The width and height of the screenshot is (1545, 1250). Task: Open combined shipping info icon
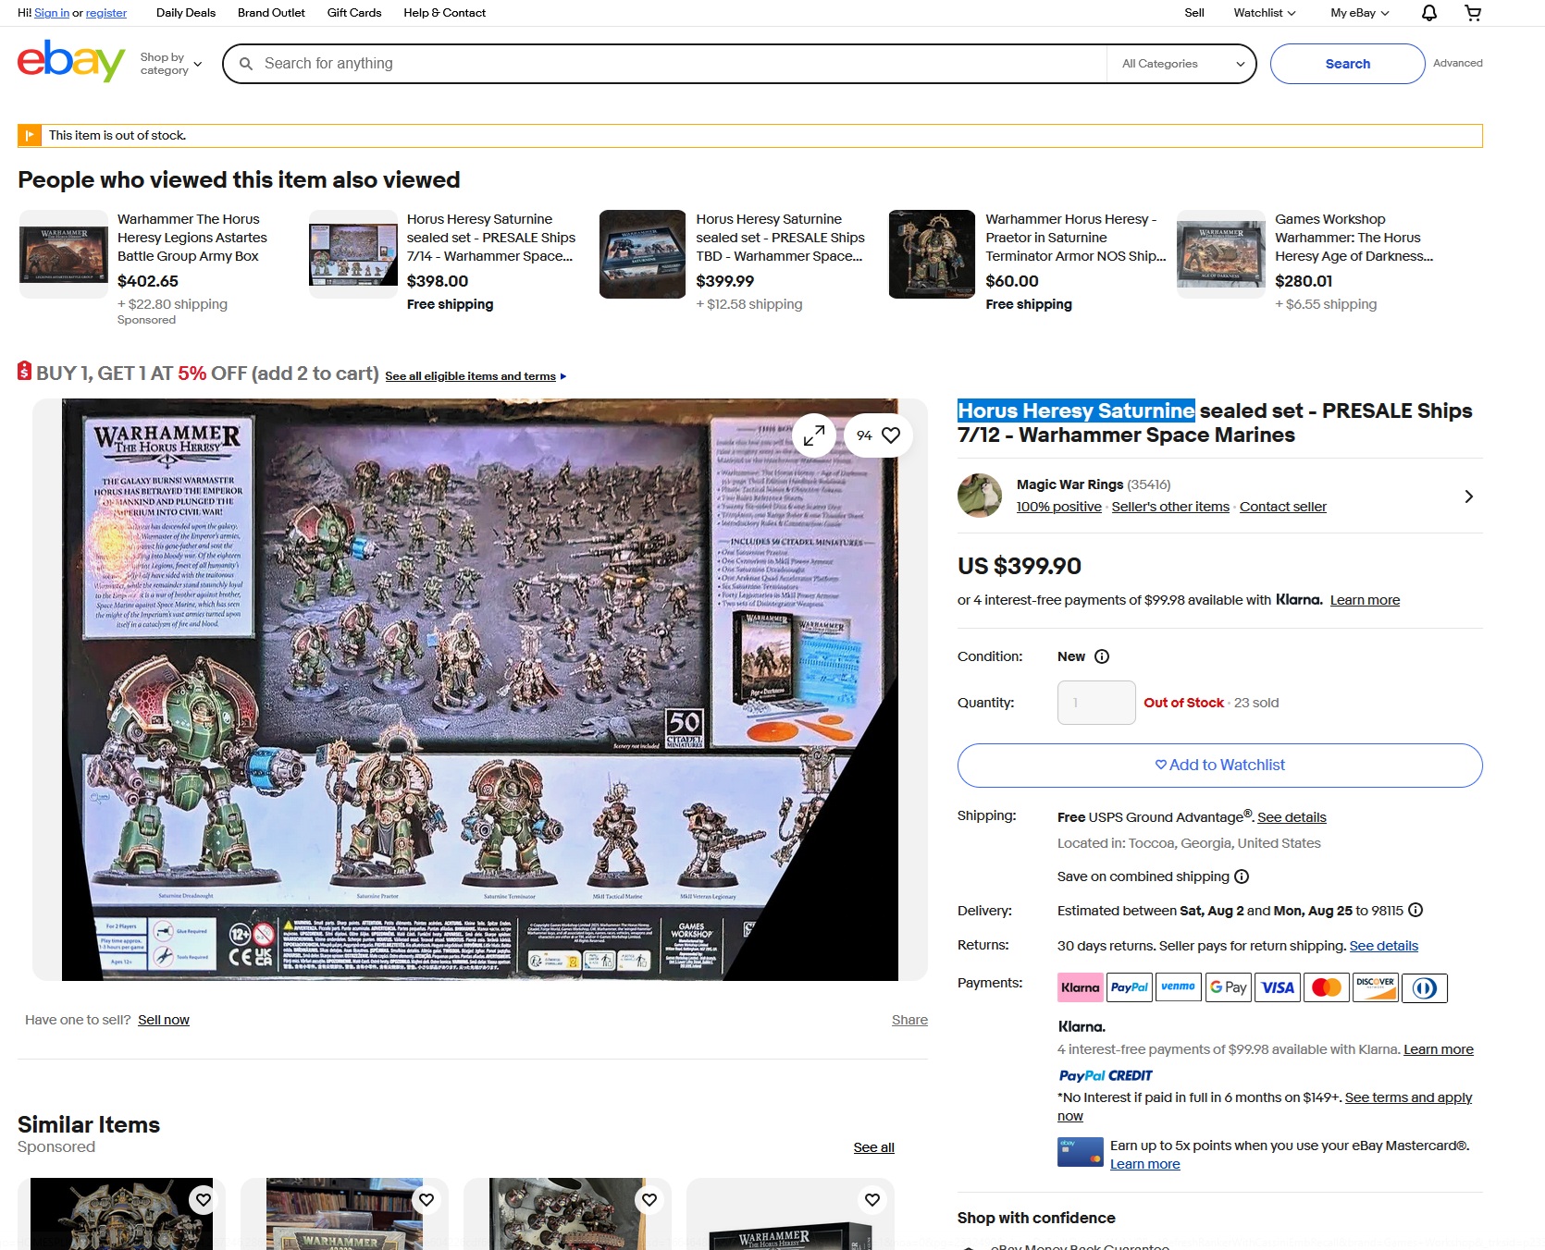click(1242, 876)
